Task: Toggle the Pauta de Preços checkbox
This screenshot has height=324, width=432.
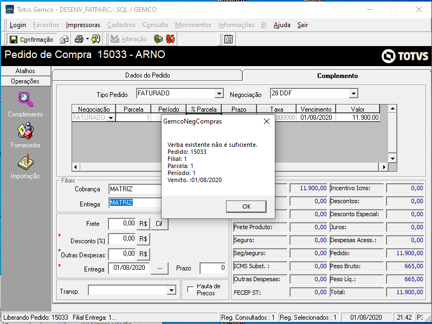Action: (190, 289)
